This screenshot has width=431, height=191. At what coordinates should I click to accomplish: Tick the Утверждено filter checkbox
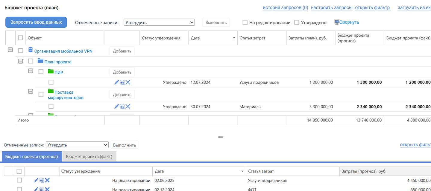coord(297,22)
